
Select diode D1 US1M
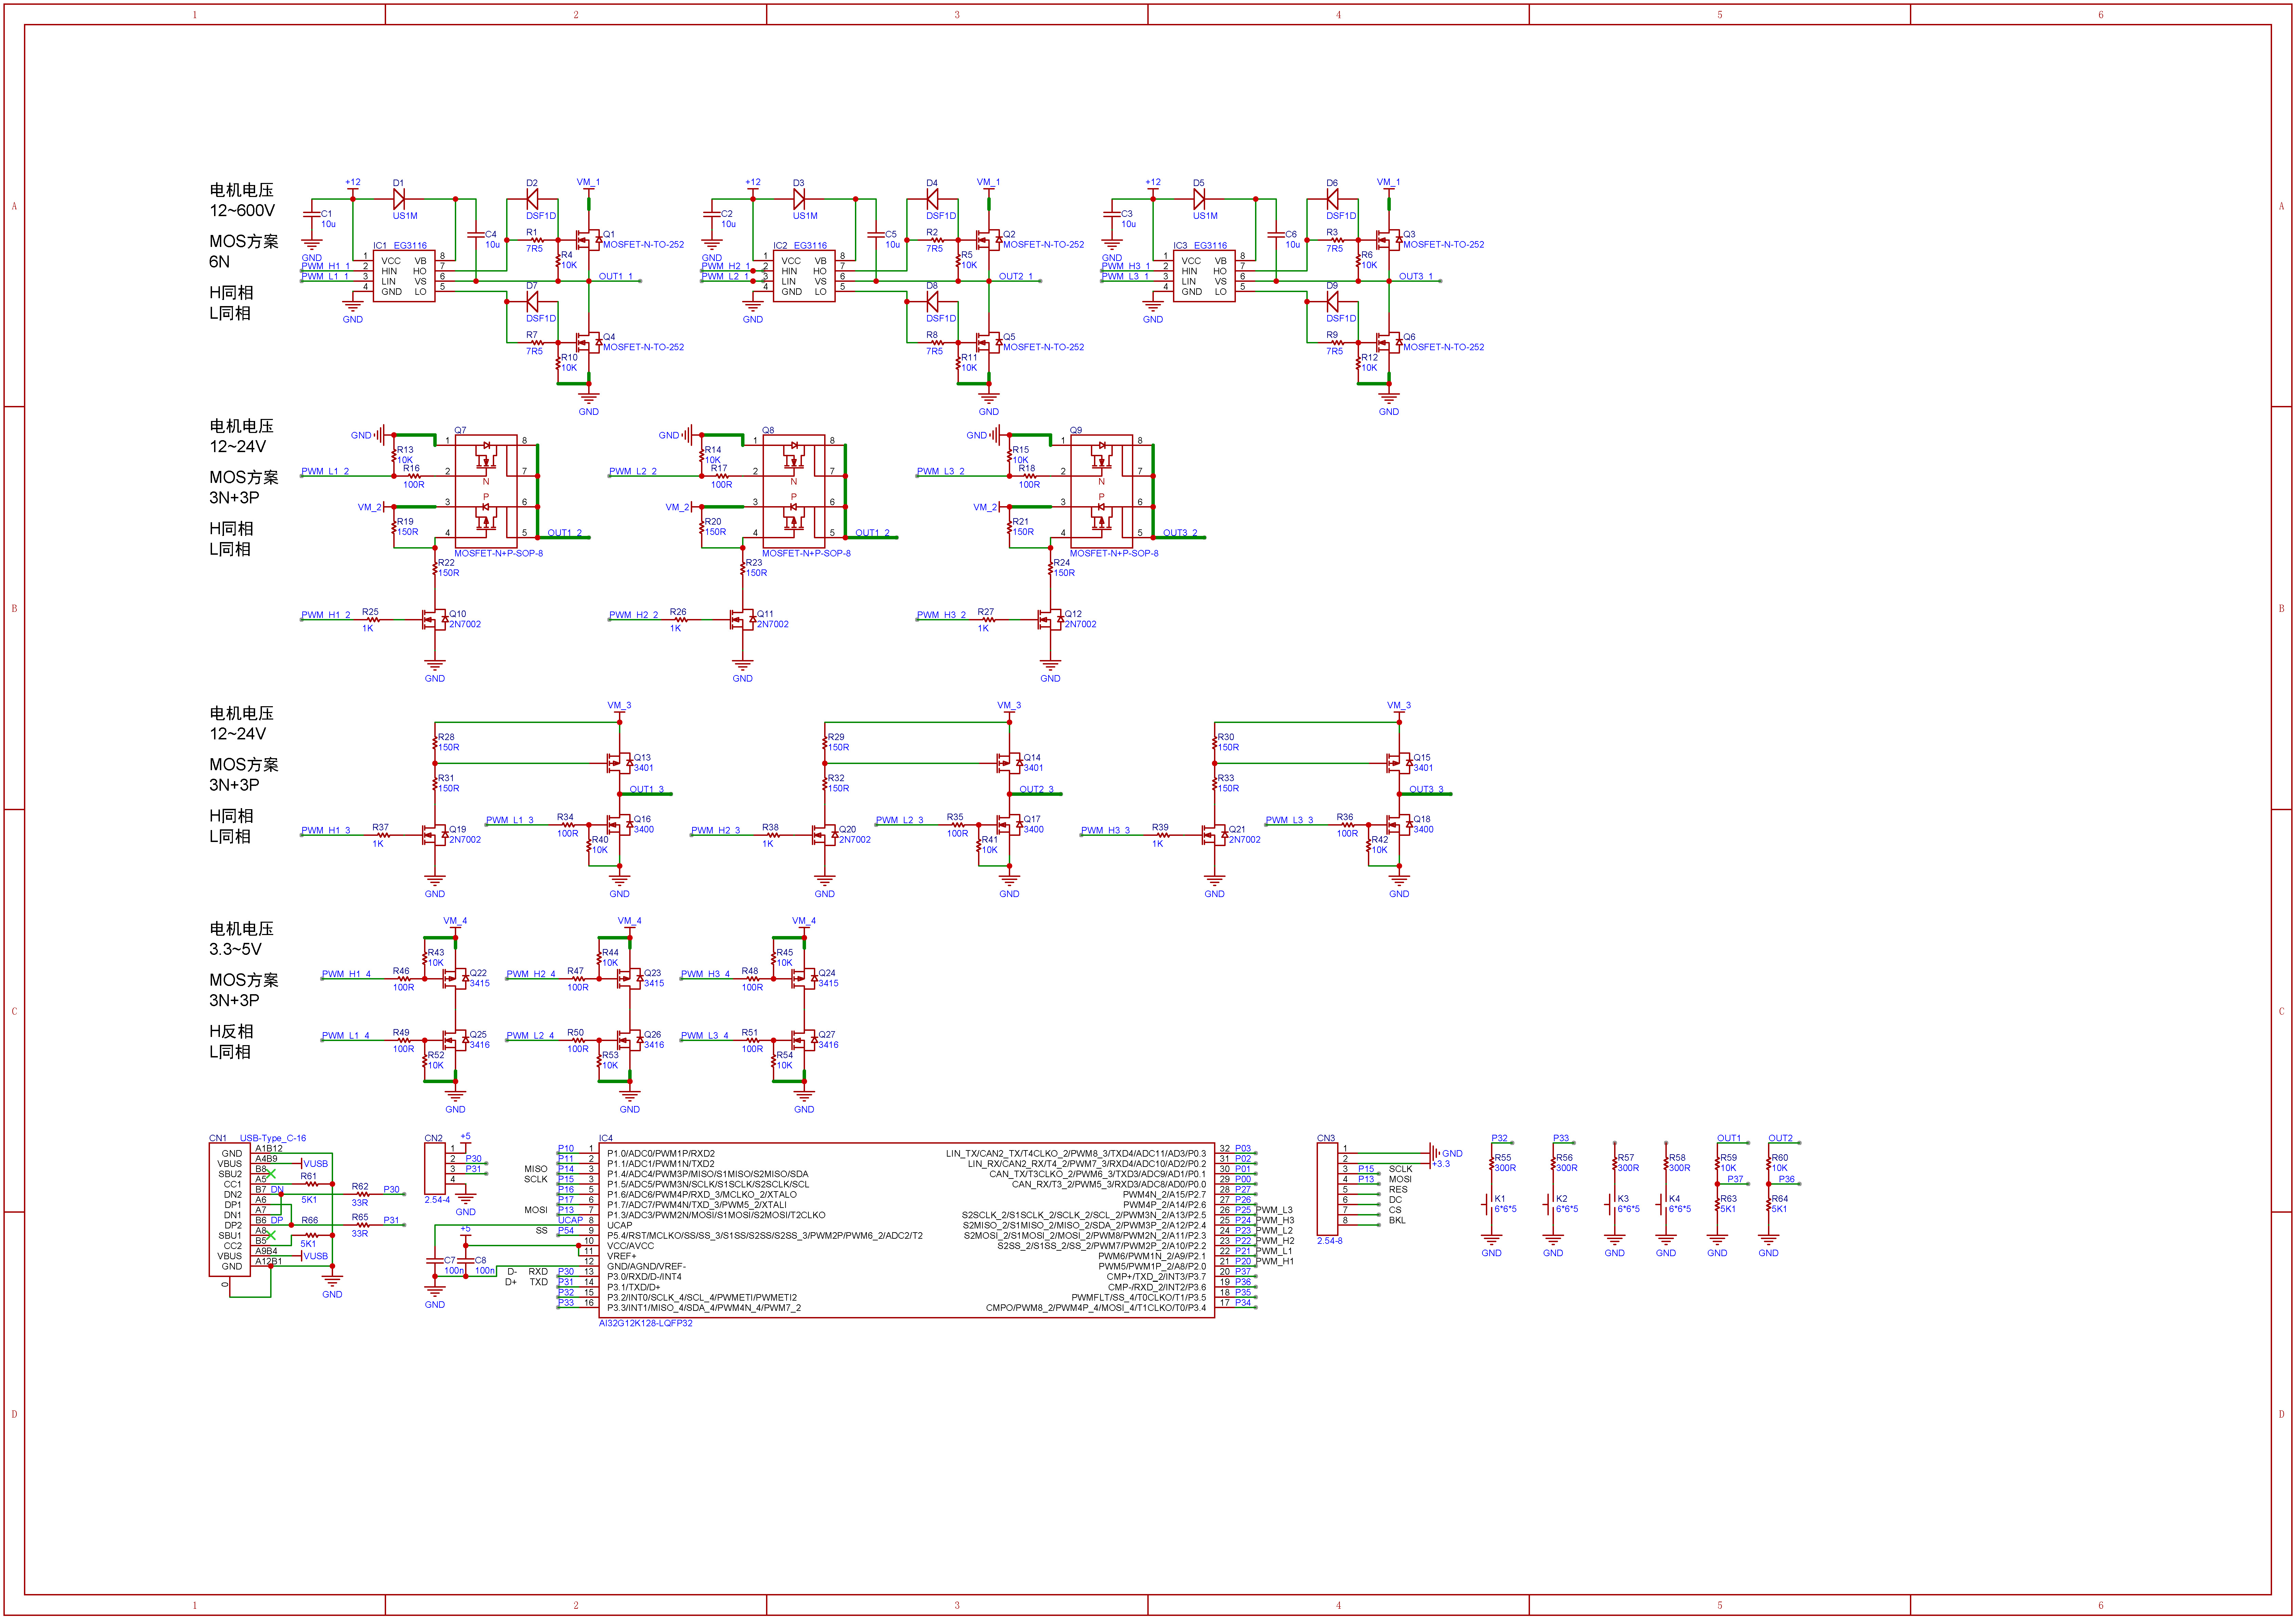click(x=399, y=199)
